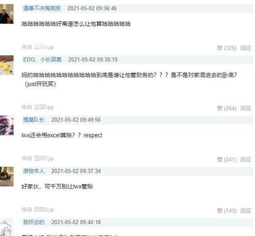Visit EDG、小长颈鹿 profile via username
255x236 pixels.
click(x=42, y=60)
